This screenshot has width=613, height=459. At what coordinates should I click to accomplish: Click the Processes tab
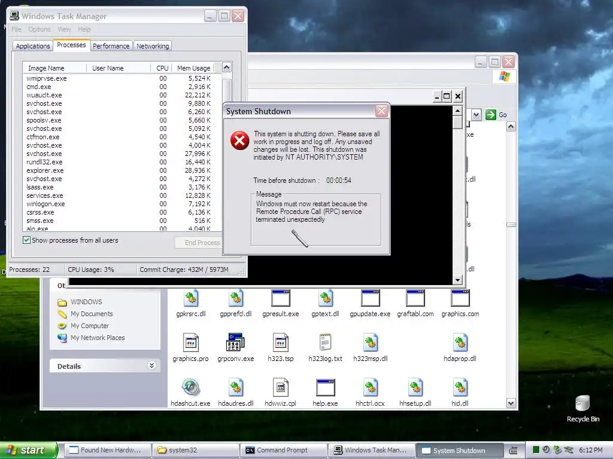point(71,45)
